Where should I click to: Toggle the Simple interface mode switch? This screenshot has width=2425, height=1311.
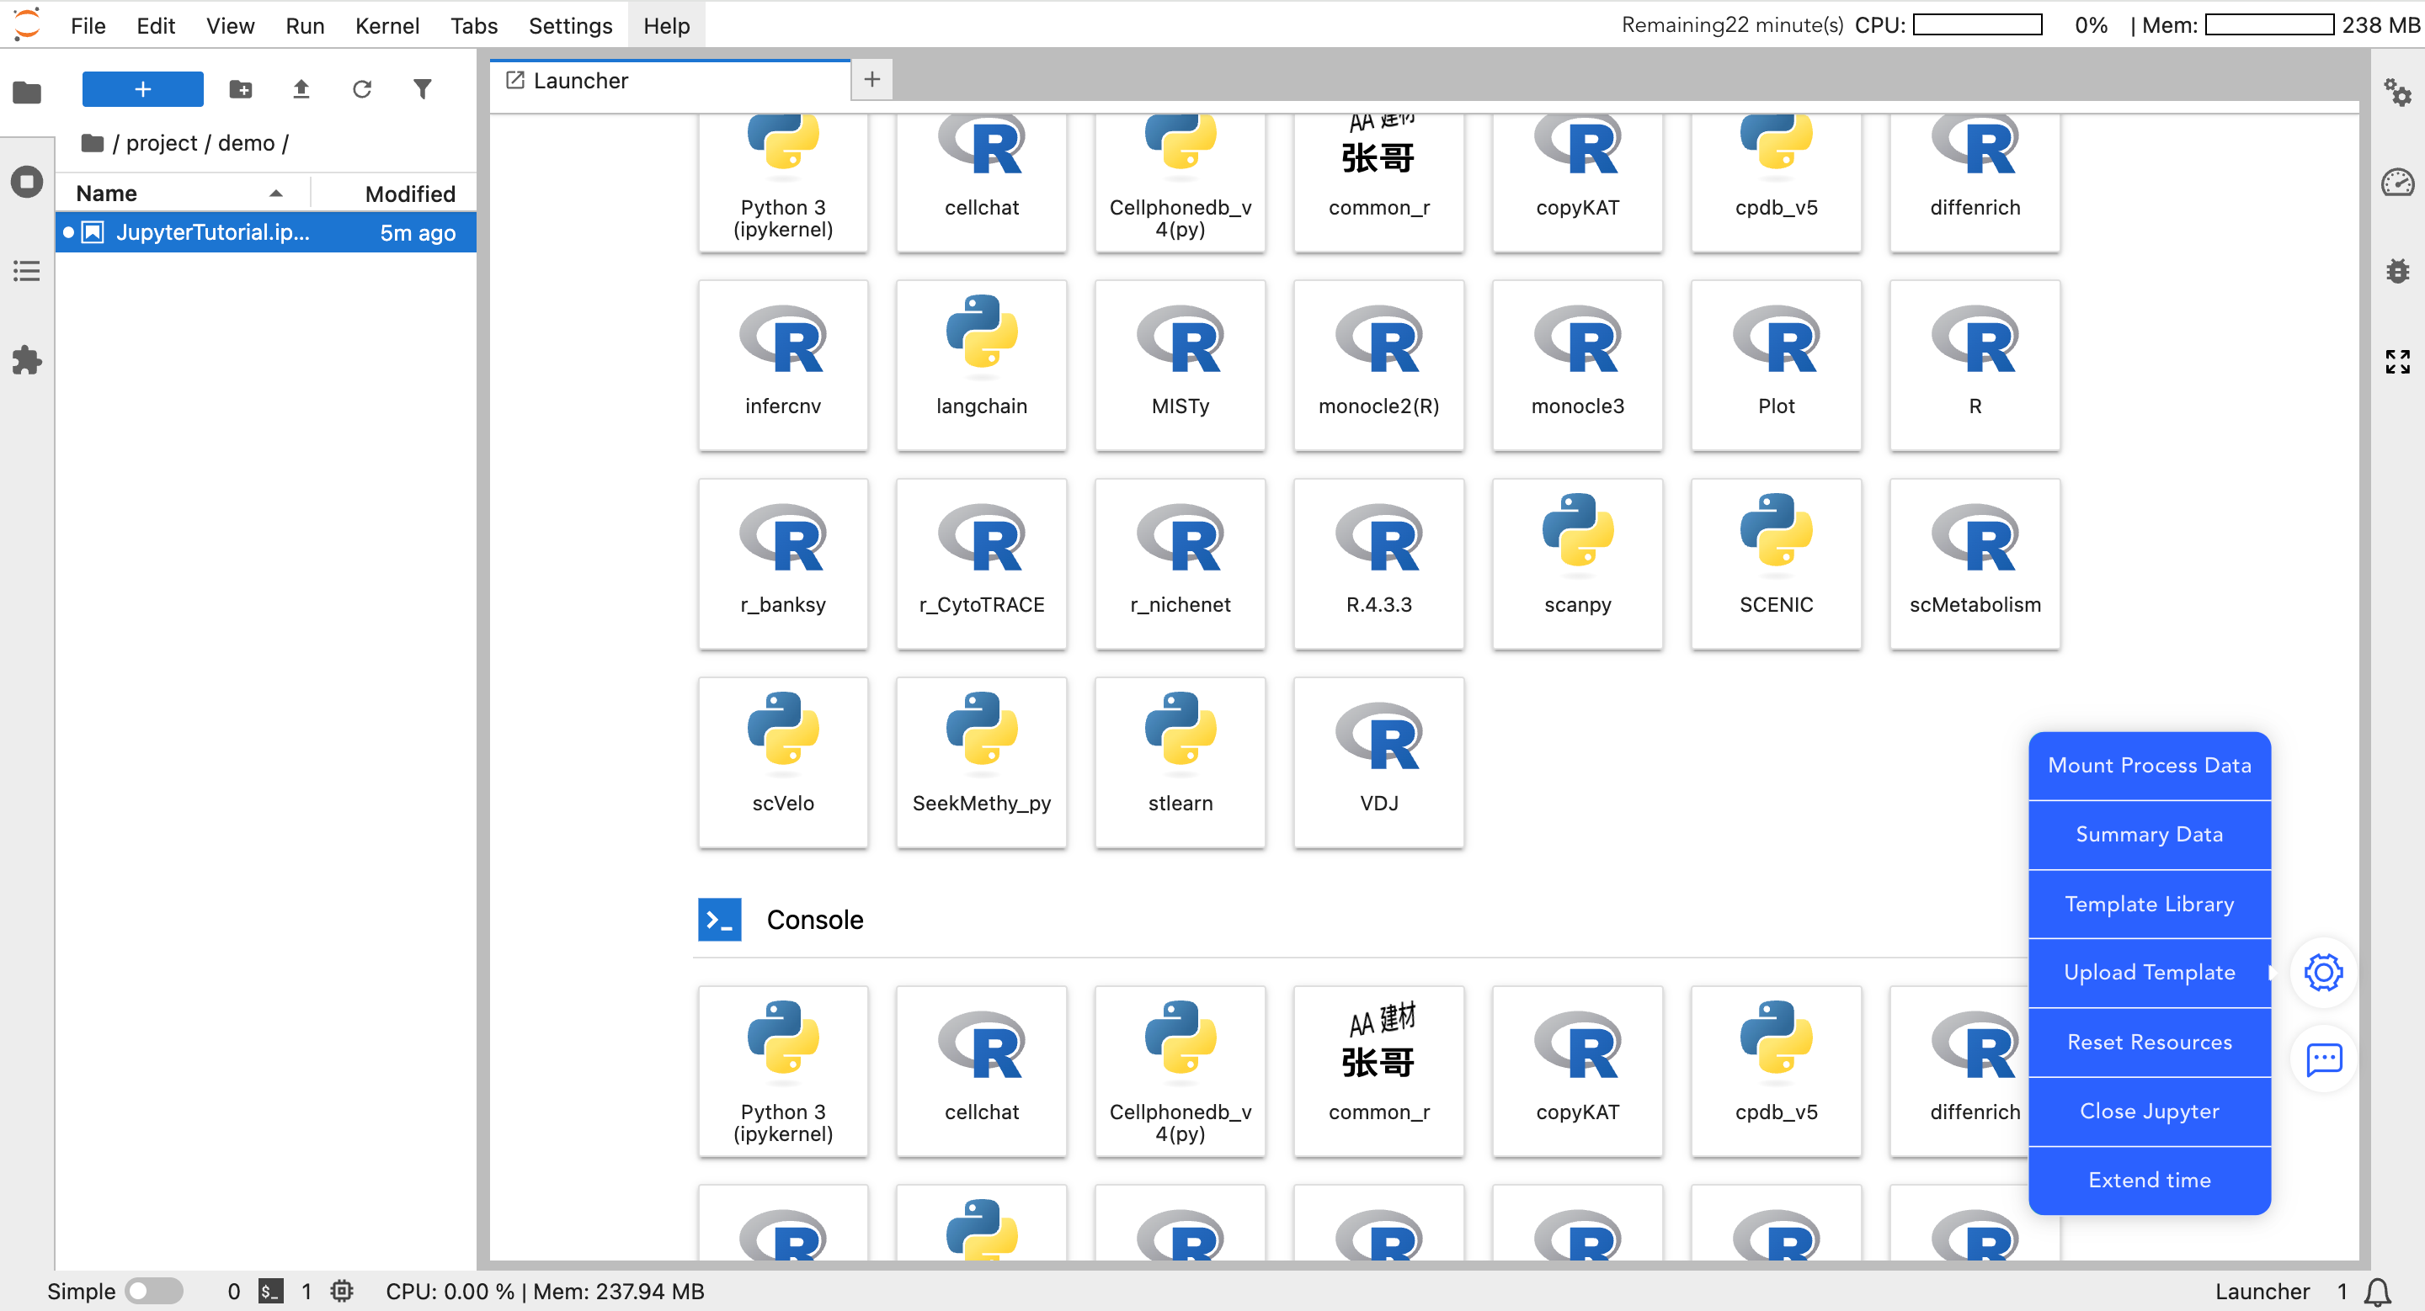point(154,1292)
